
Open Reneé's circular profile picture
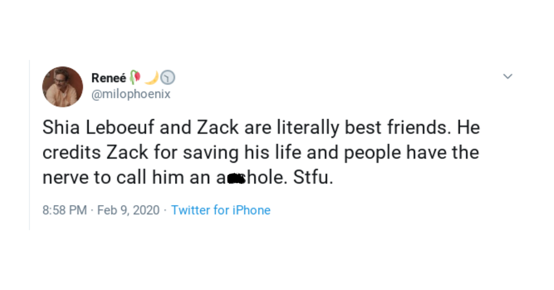point(63,86)
